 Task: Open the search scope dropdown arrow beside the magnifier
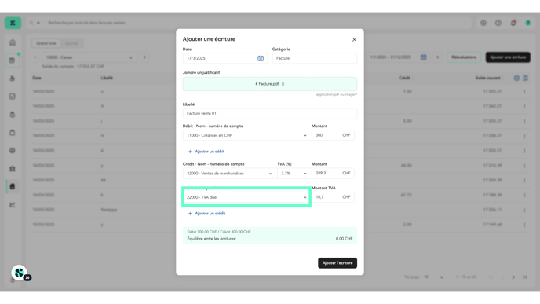pyautogui.click(x=38, y=23)
